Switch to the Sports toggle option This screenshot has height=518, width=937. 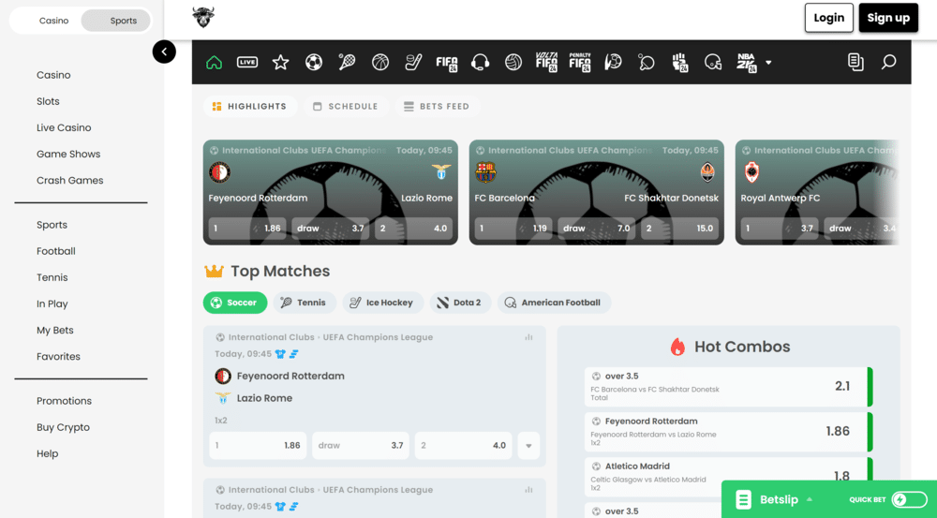click(x=116, y=21)
